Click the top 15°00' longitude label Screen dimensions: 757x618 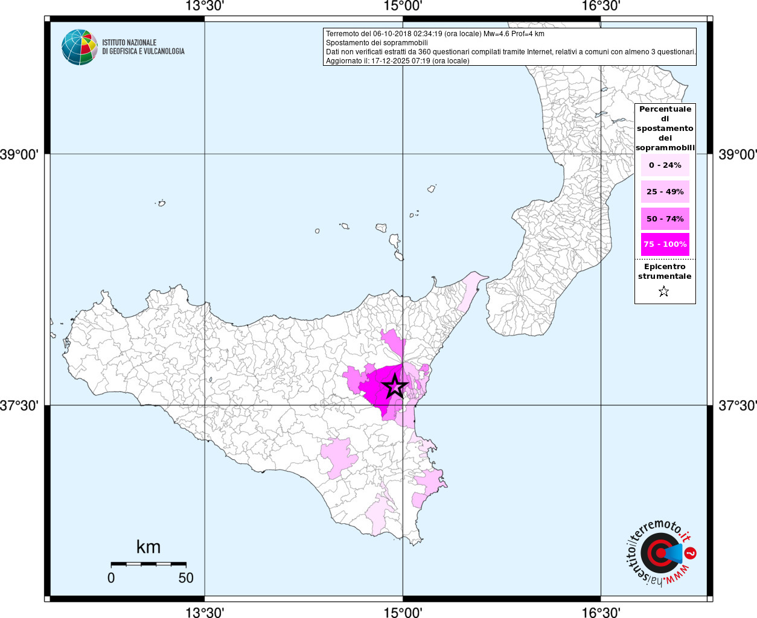click(403, 6)
